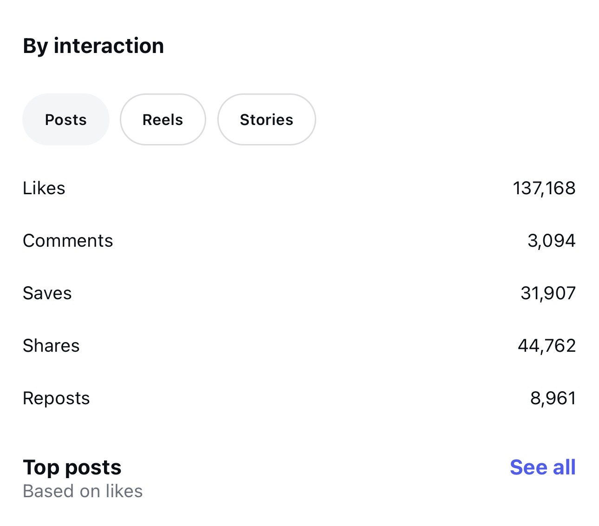Select the 44,762 shares count
Image resolution: width=599 pixels, height=526 pixels.
[x=547, y=346]
